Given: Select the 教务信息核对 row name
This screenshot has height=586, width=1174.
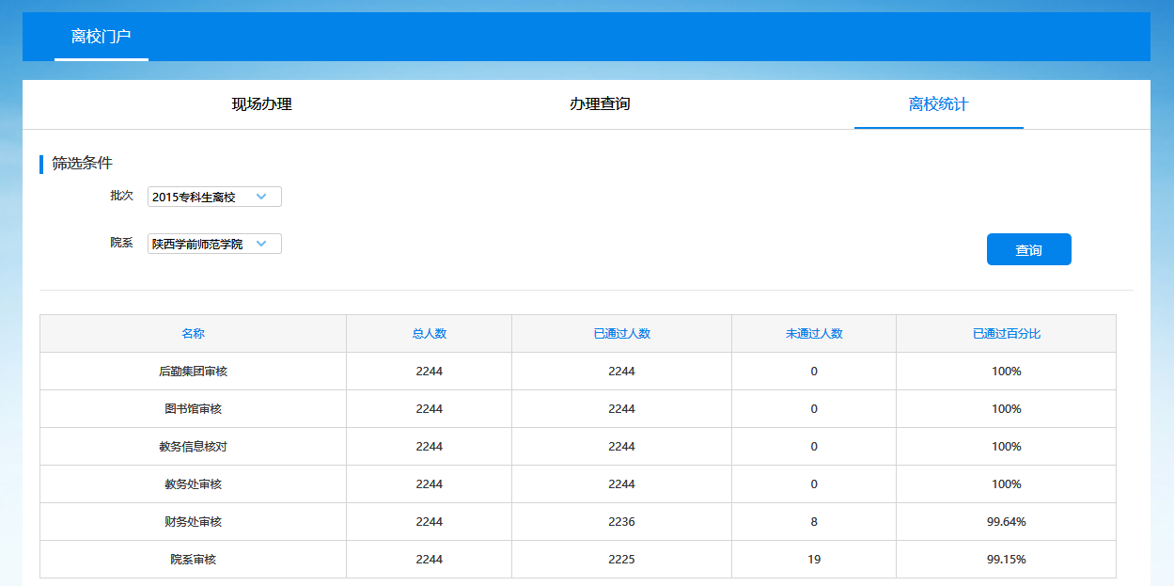Looking at the screenshot, I should point(193,447).
